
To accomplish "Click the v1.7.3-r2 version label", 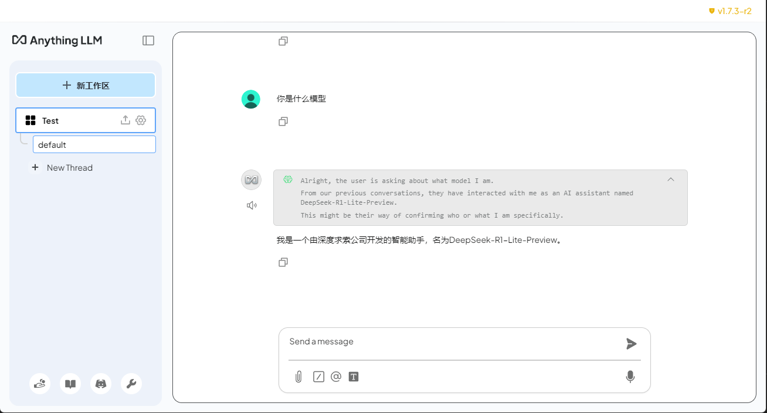I will (x=735, y=11).
